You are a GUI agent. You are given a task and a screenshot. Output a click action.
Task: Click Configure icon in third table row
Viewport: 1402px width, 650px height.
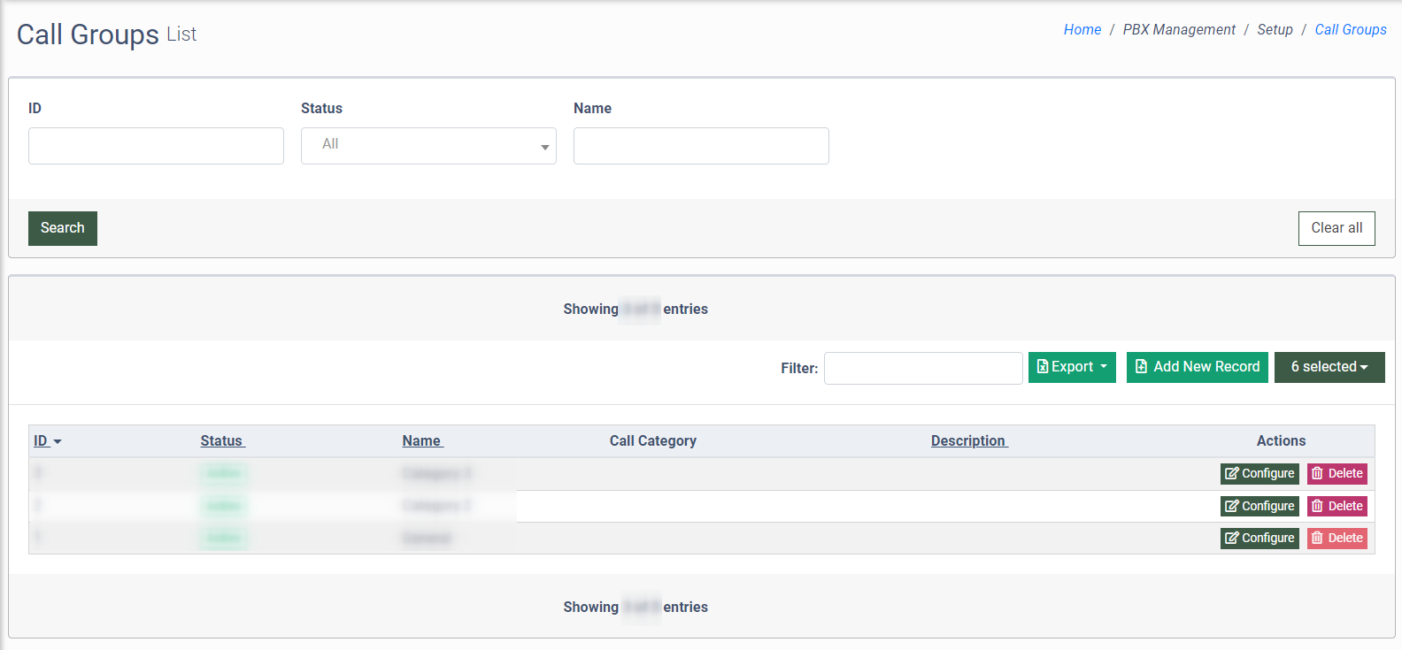[x=1231, y=539]
